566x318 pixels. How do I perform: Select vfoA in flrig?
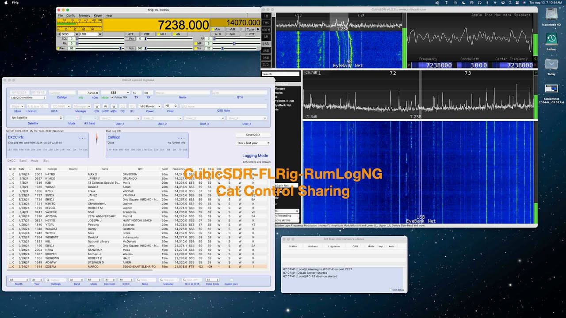click(x=217, y=29)
